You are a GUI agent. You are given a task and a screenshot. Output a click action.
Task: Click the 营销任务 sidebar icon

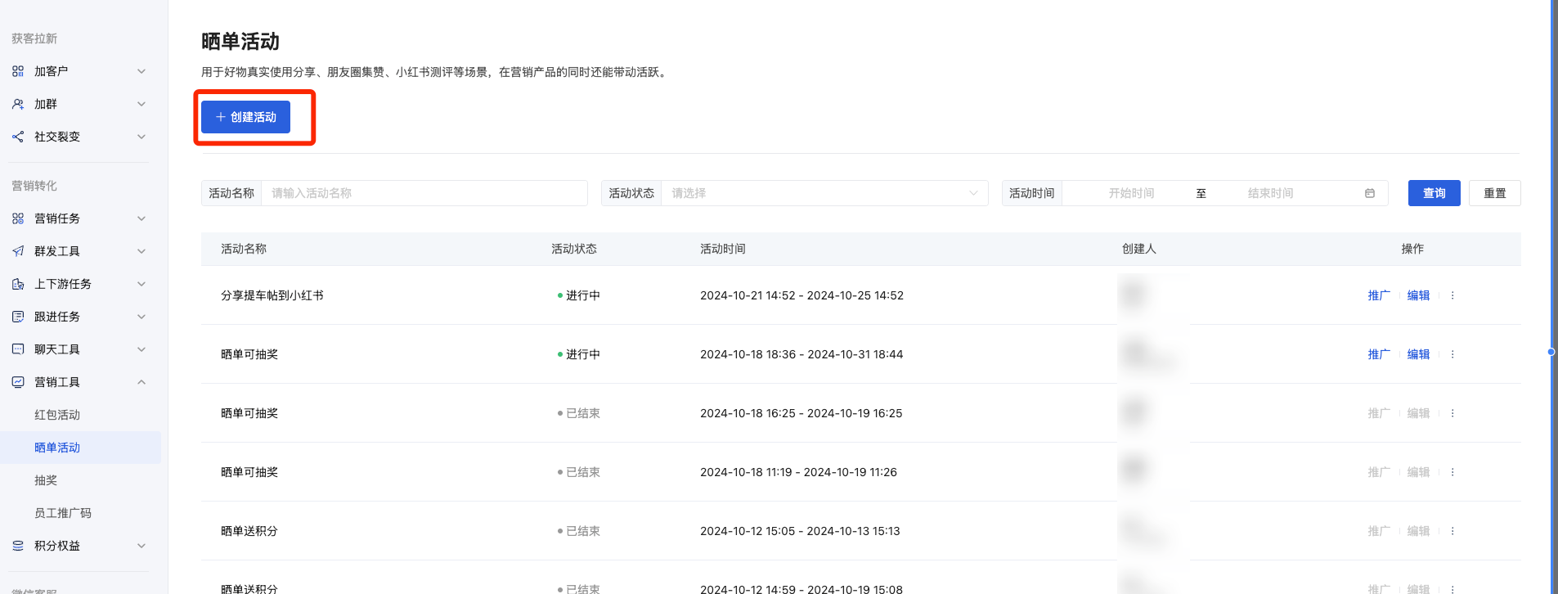point(18,218)
